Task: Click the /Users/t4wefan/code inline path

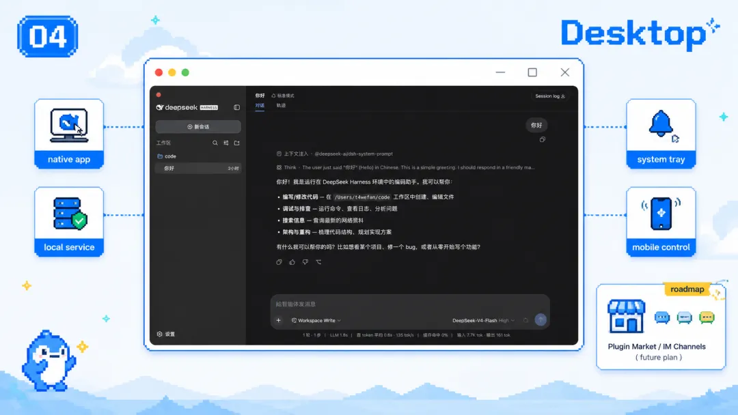Action: (362, 197)
